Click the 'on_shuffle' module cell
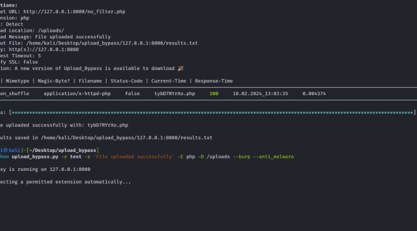The height and width of the screenshot is (231, 417). [14, 94]
